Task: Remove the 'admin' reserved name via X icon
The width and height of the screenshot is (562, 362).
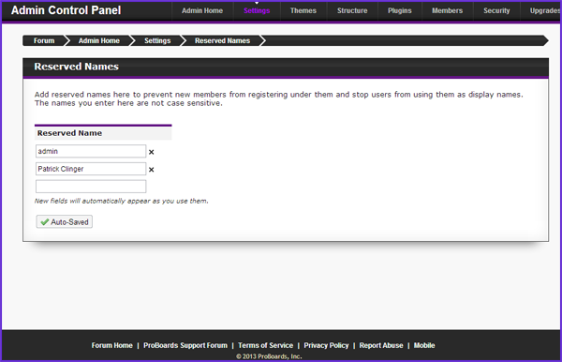Action: (x=151, y=152)
